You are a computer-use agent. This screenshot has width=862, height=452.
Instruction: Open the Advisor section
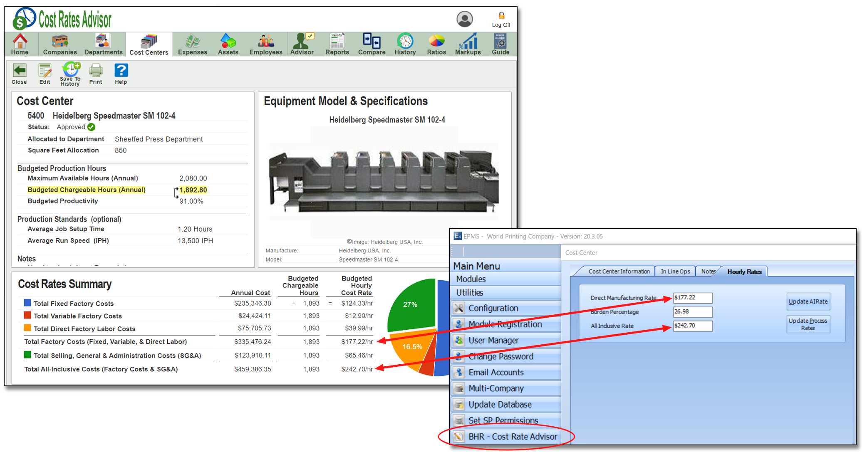[302, 44]
